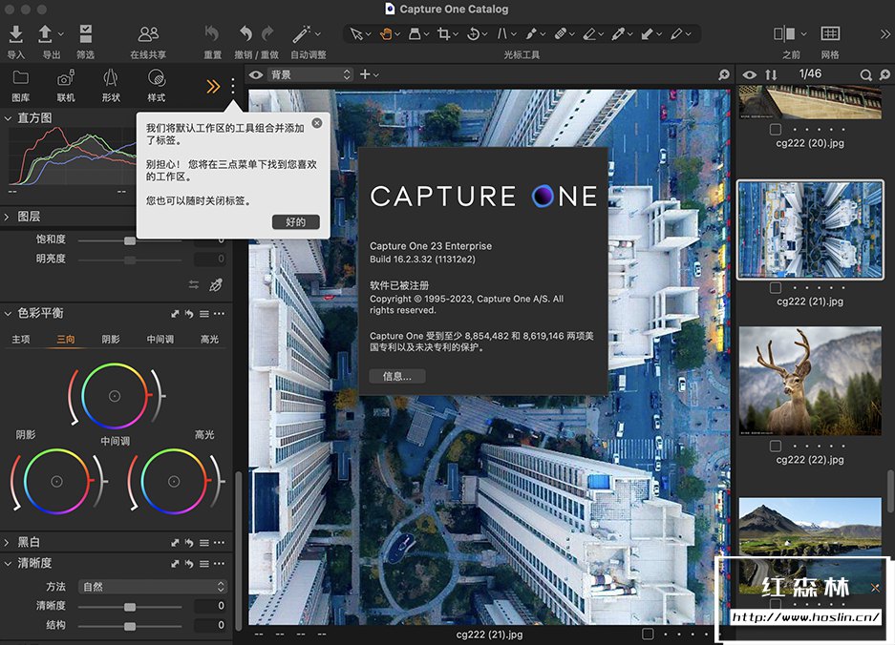Open the Tethered capture camera tab
Image resolution: width=895 pixels, height=645 pixels.
[65, 79]
